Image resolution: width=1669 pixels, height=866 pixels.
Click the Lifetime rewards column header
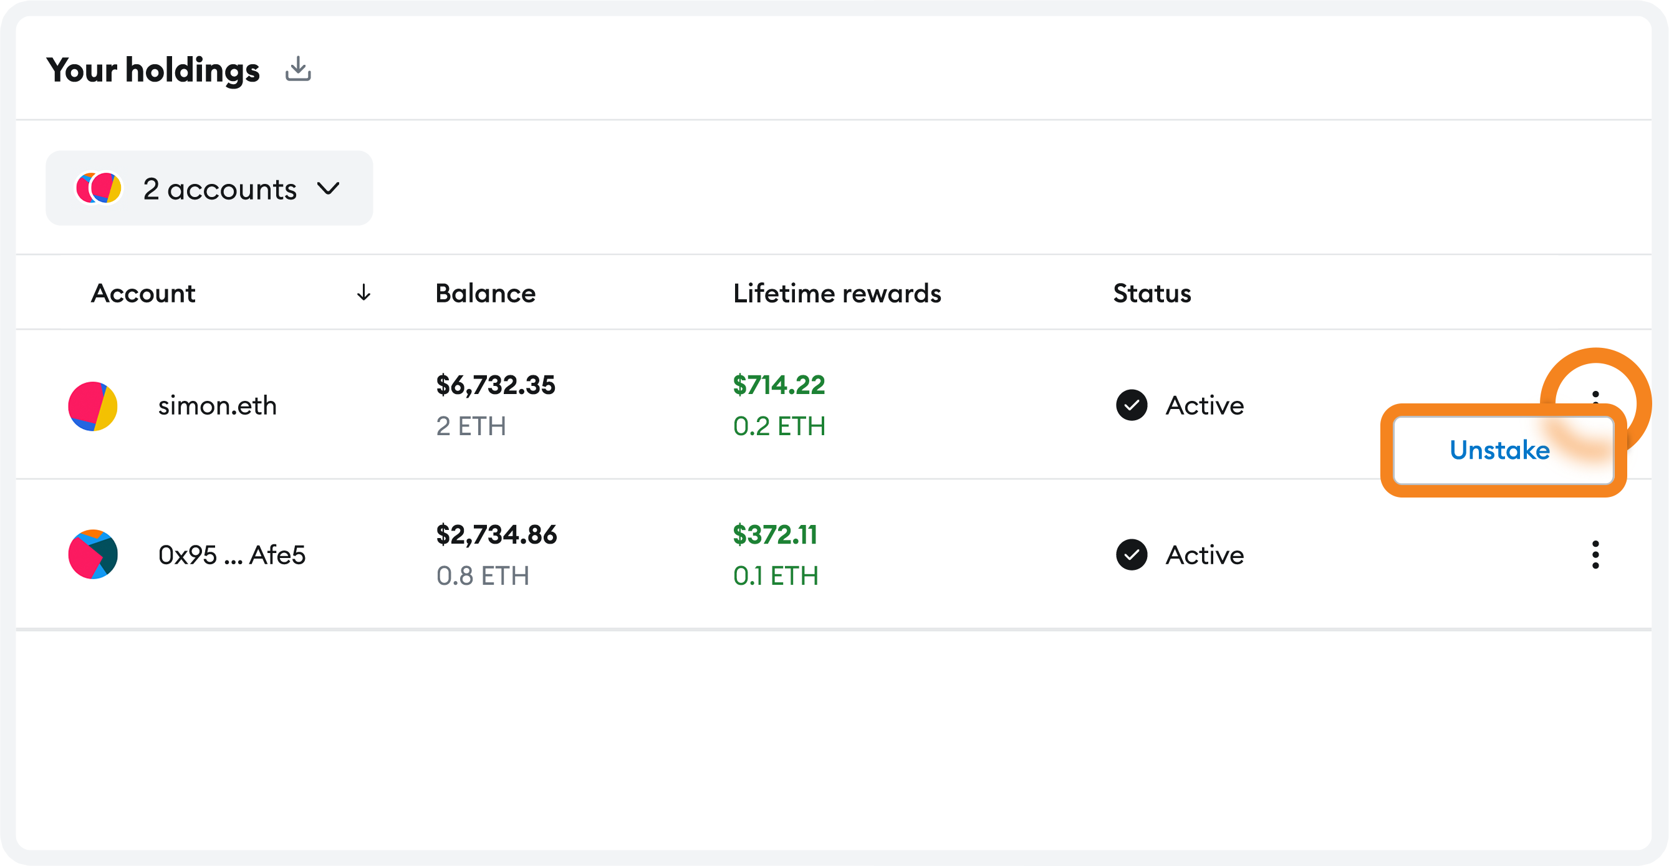coord(837,294)
